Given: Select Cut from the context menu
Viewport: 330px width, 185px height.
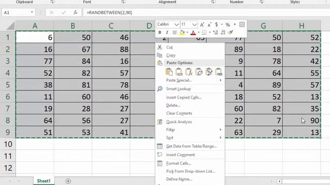Looking at the screenshot, I should click(x=170, y=47).
